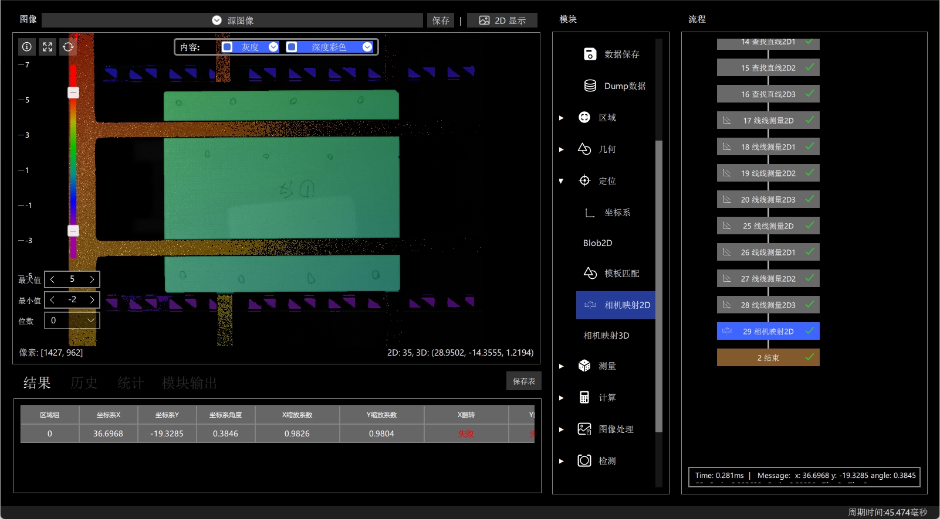
Task: Toggle the 灰度 checkbox
Action: (228, 47)
